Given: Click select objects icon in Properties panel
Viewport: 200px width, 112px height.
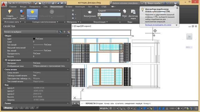Looking at the screenshot, I should pyautogui.click(x=65, y=32).
